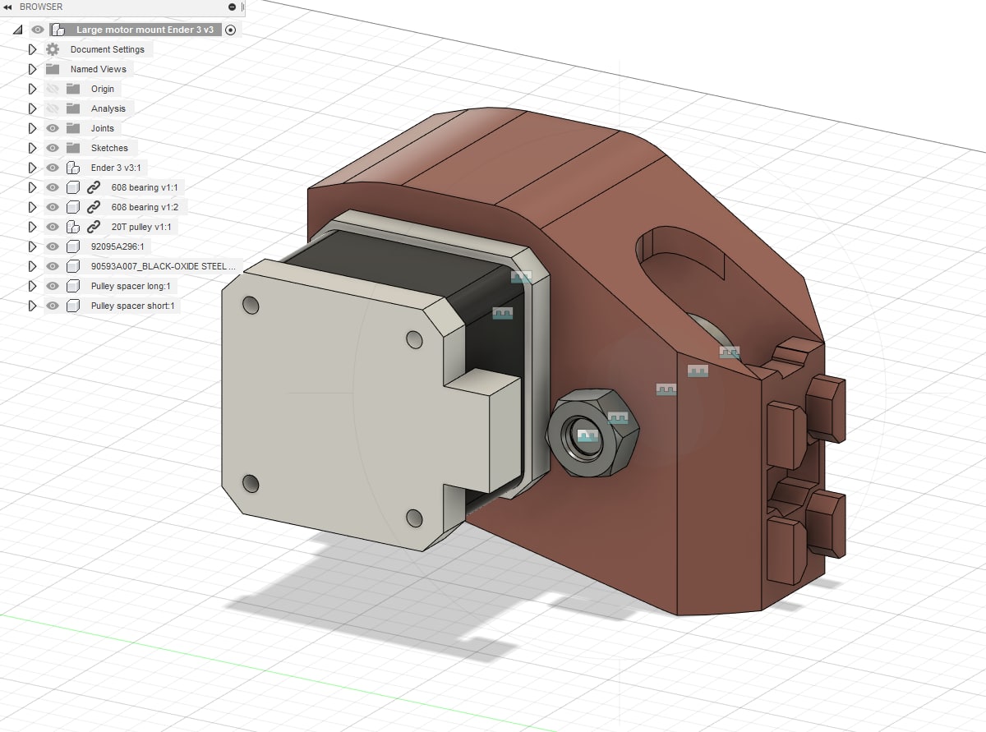
Task: Expand the Analysis folder
Action: click(x=33, y=108)
